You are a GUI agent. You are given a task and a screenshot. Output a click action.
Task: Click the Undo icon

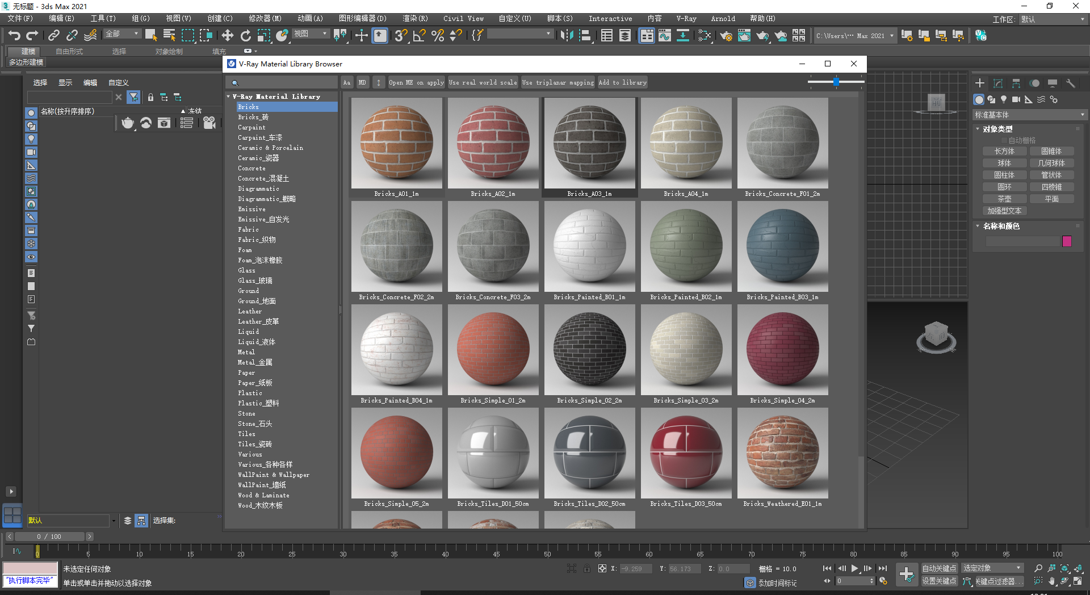15,35
